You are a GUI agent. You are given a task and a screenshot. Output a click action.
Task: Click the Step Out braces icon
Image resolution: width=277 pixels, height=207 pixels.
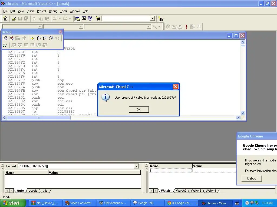point(51,38)
